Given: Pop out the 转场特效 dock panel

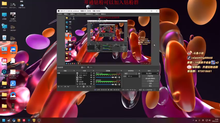Looking at the screenshot, I should [x=139, y=71].
